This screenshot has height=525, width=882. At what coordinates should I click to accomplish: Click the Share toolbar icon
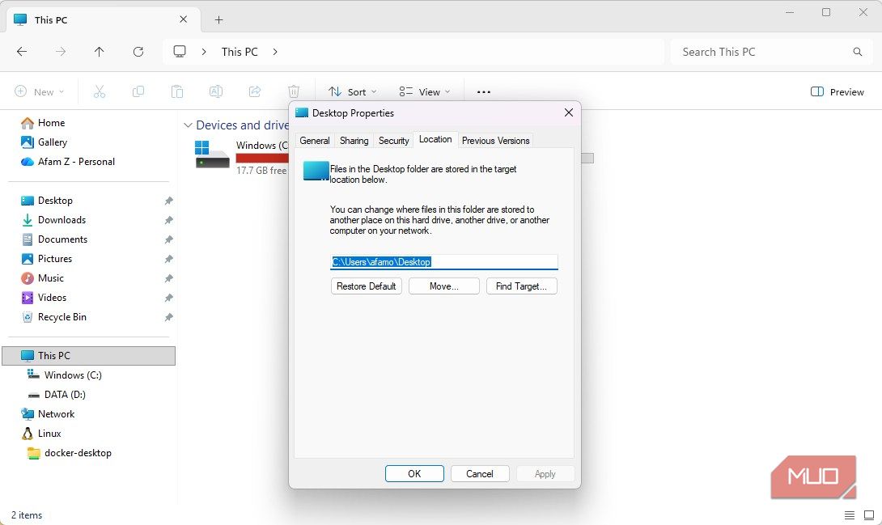point(255,91)
